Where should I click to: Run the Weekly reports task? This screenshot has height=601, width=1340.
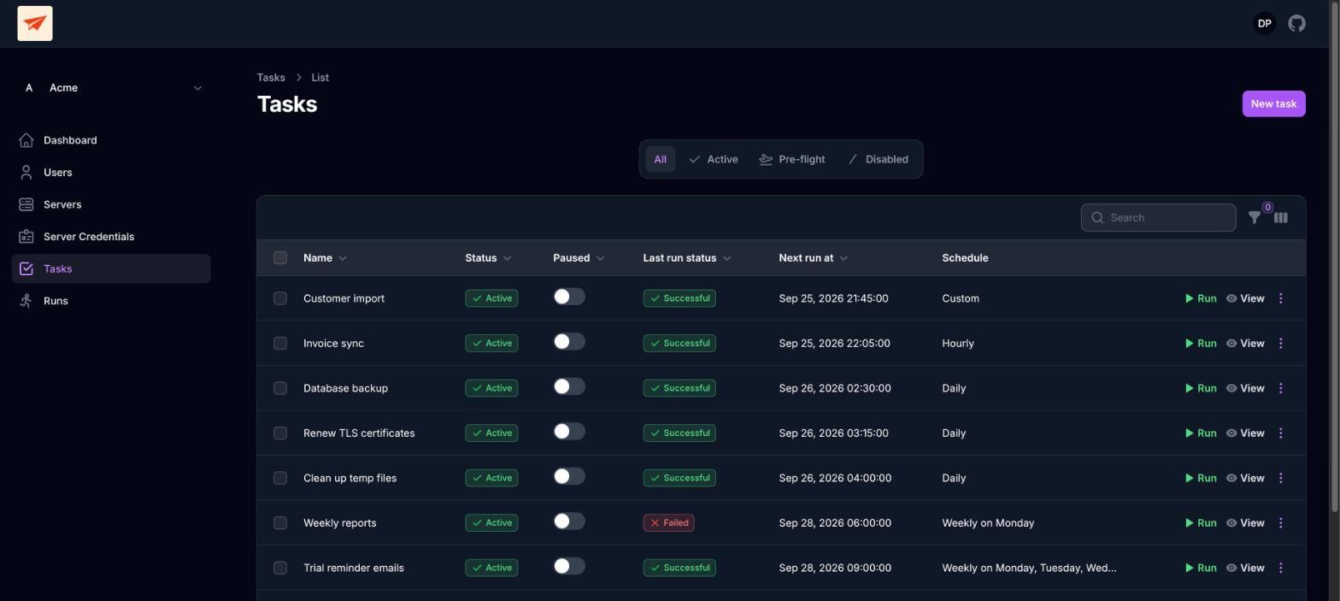(1201, 523)
